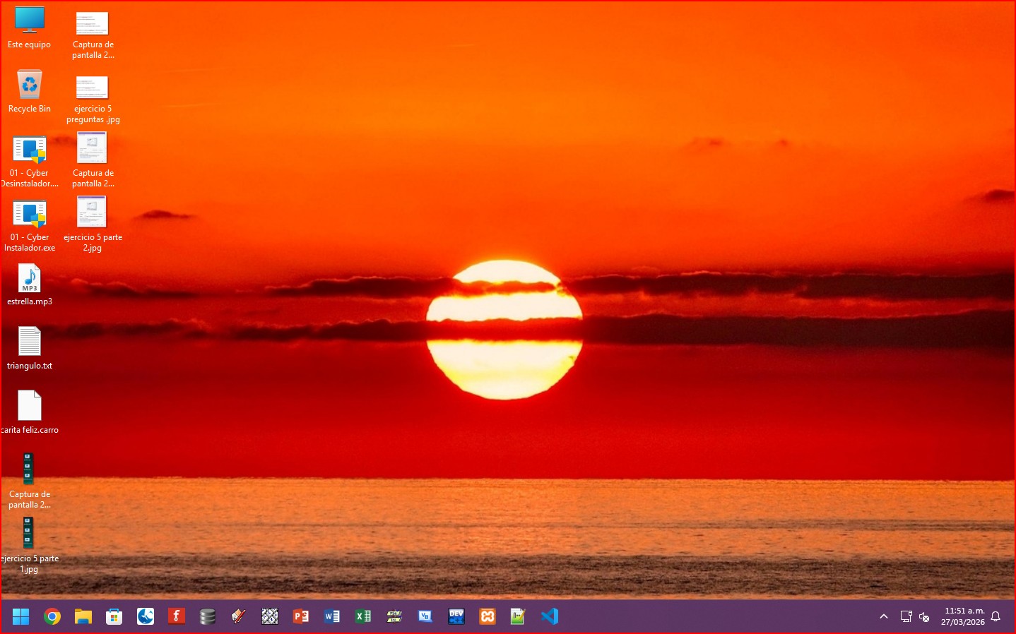This screenshot has height=634, width=1016.
Task: Open the XAMPP icon in the taskbar
Action: pyautogui.click(x=488, y=616)
